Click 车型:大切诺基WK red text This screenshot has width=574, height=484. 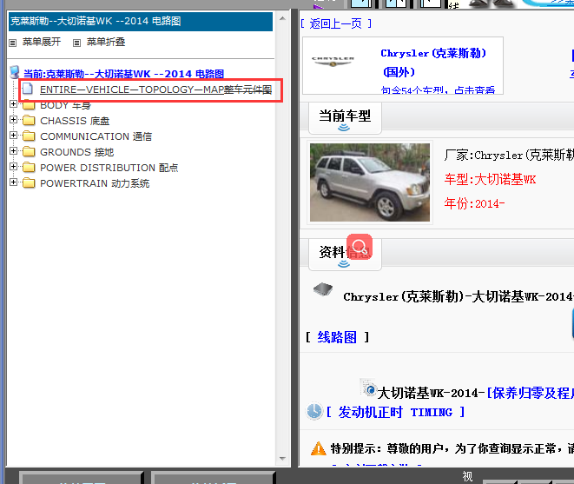(490, 180)
